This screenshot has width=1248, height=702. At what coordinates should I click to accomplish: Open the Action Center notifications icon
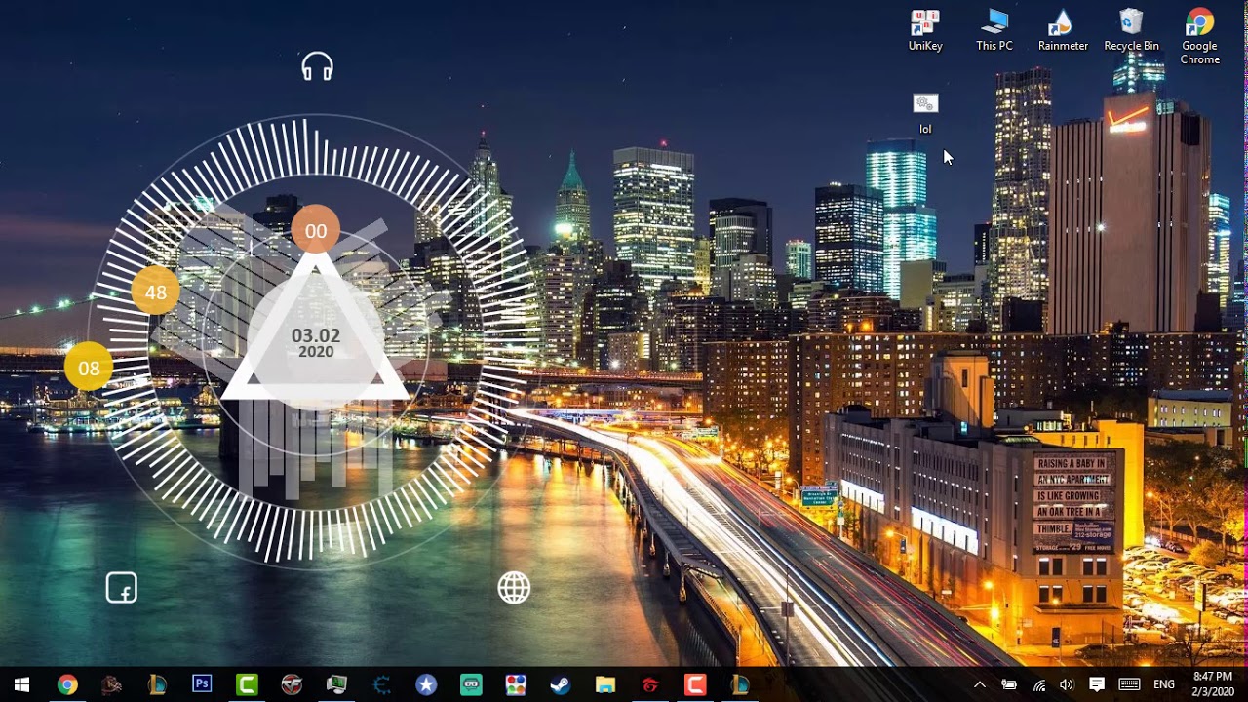pos(1097,684)
